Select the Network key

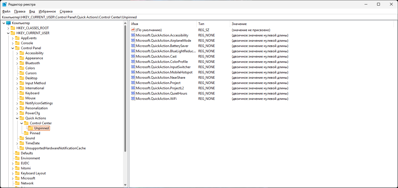(27, 183)
